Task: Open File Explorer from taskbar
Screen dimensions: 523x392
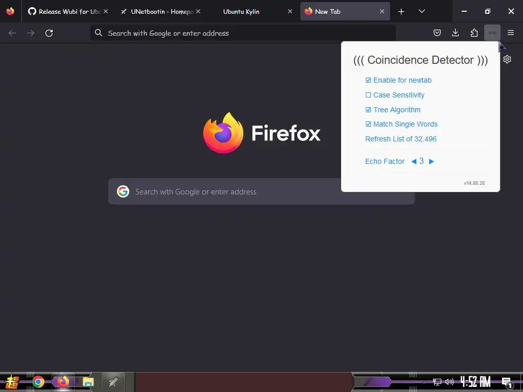Action: click(x=88, y=382)
